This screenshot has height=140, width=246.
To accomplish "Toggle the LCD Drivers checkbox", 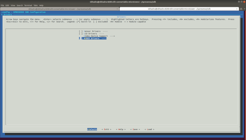I will pyautogui.click(x=81, y=34).
